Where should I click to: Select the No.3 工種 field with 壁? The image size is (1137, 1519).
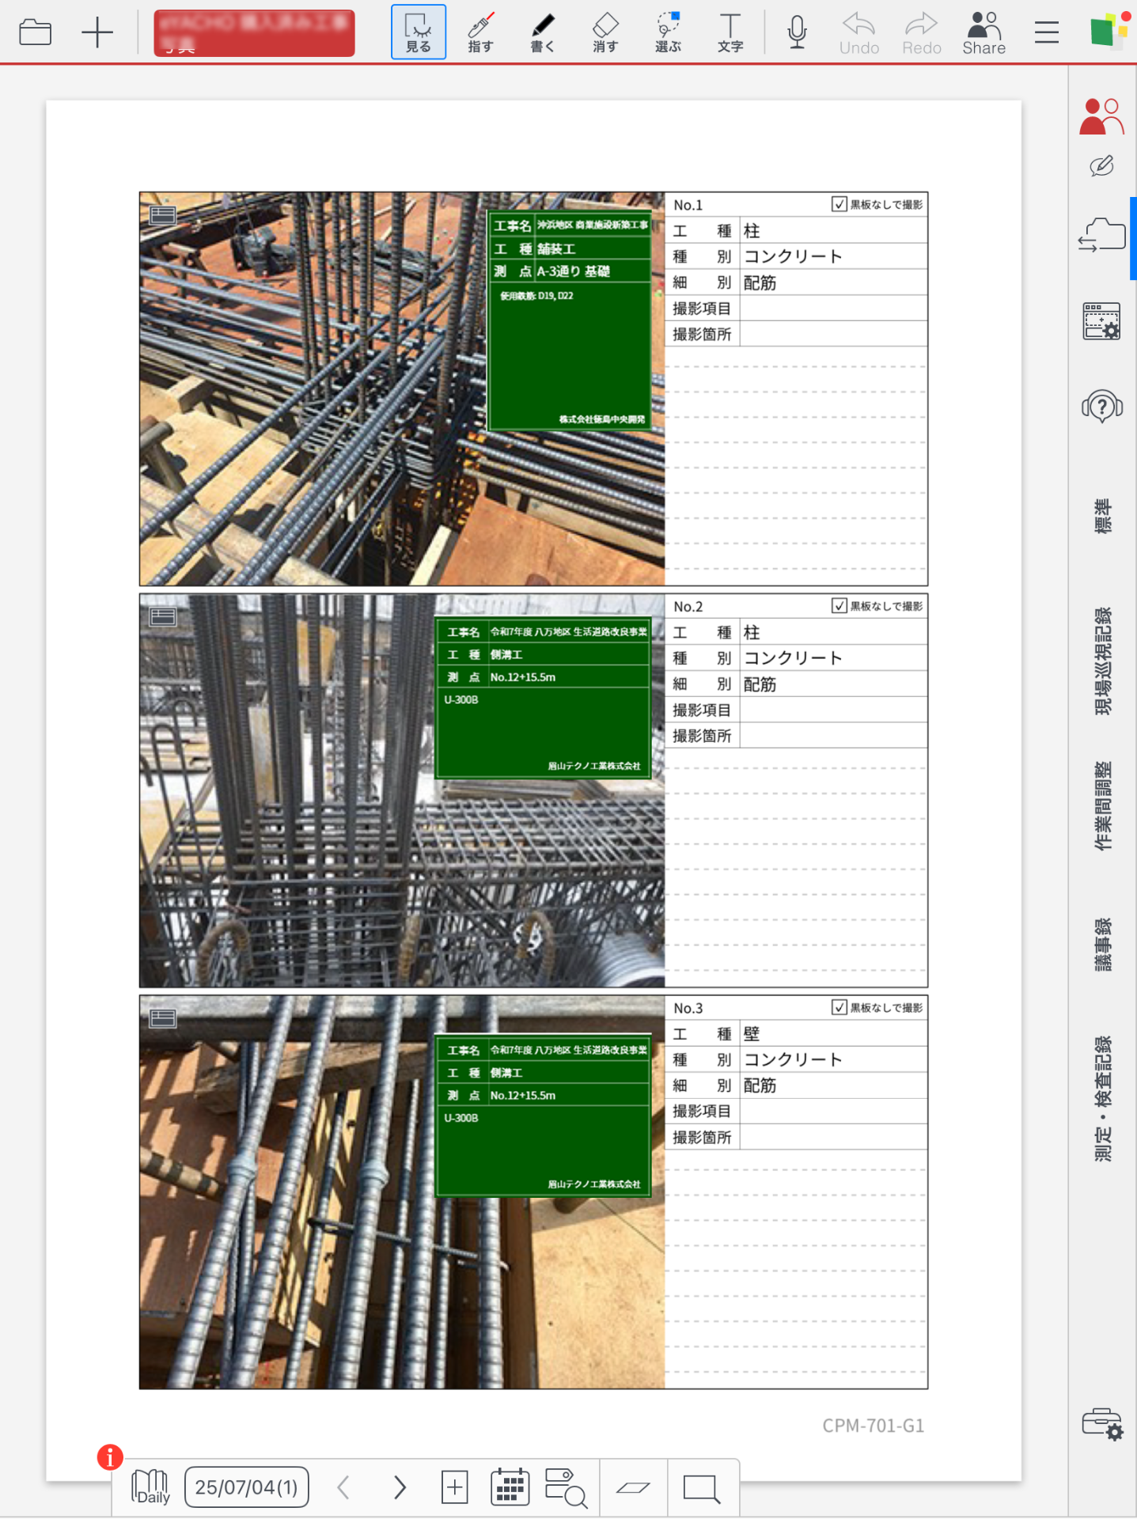coord(833,1033)
